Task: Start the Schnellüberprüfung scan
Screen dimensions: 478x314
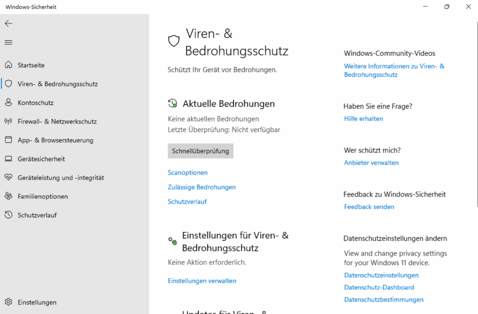Action: [x=200, y=151]
